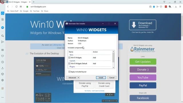Image resolution: width=183 pixels, height=103 pixels.
Task: Close the Win10 Widgets browser tab
Action: point(30,2)
